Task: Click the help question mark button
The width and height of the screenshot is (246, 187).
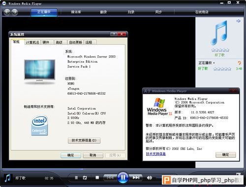Action: (x=114, y=34)
